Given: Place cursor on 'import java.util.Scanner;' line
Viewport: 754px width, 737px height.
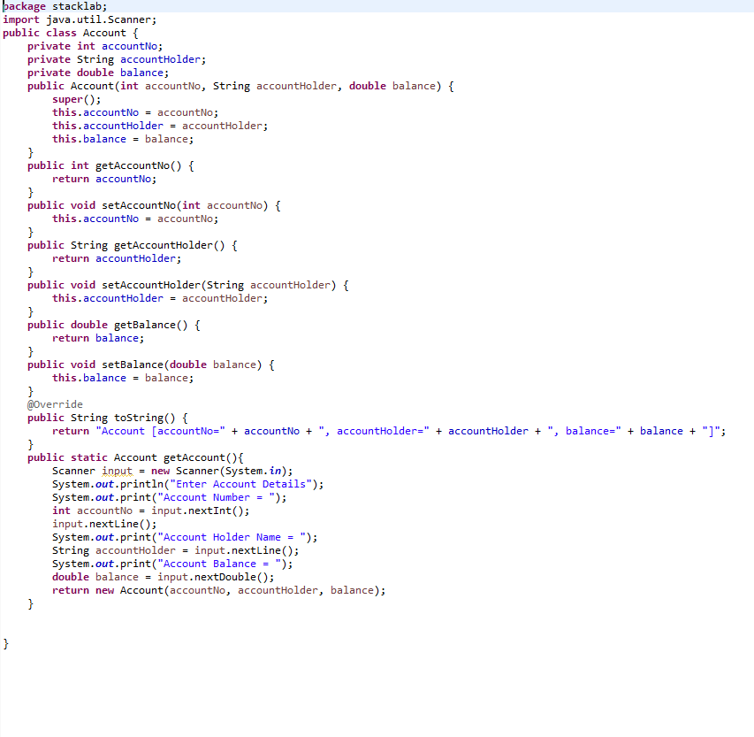Looking at the screenshot, I should coord(80,19).
